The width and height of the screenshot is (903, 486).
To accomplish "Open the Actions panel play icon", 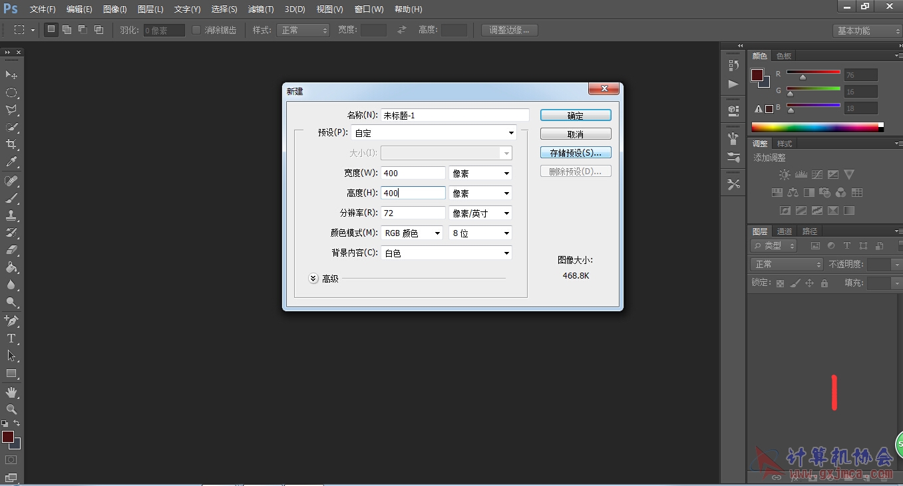I will coord(733,84).
